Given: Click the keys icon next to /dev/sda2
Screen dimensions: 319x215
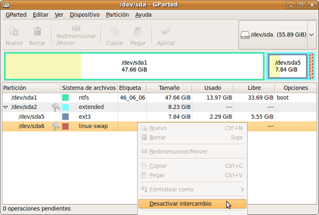Looking at the screenshot, I should point(56,107).
